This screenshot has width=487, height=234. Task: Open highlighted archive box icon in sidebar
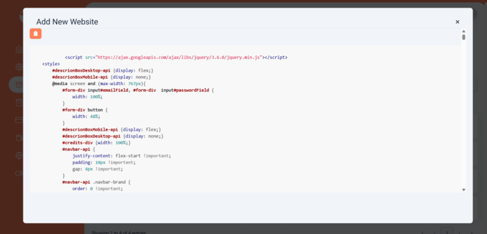[x=19, y=85]
